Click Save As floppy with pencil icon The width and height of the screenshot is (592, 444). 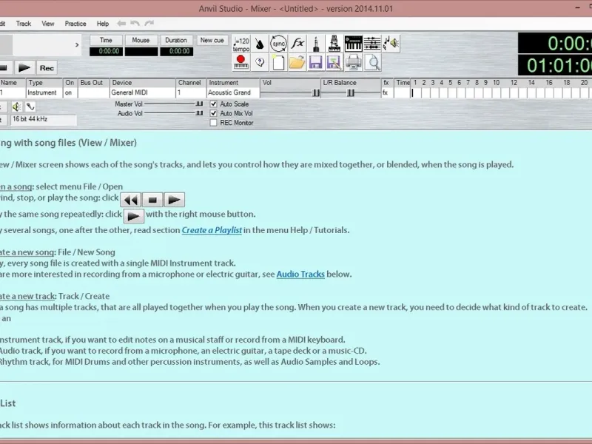pos(334,63)
